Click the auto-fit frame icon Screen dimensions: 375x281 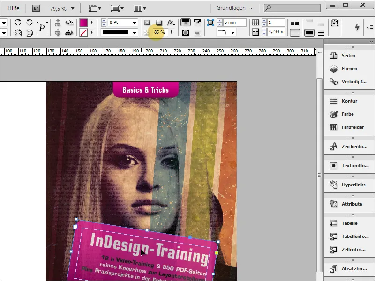(335, 22)
